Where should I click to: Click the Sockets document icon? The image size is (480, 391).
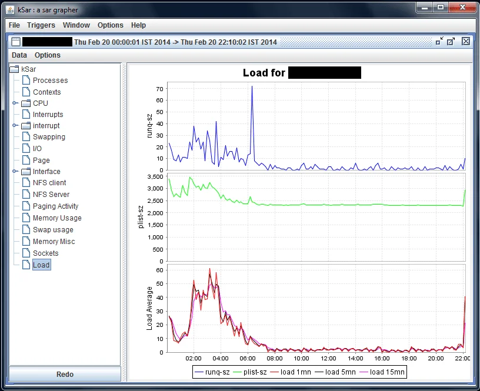25,253
